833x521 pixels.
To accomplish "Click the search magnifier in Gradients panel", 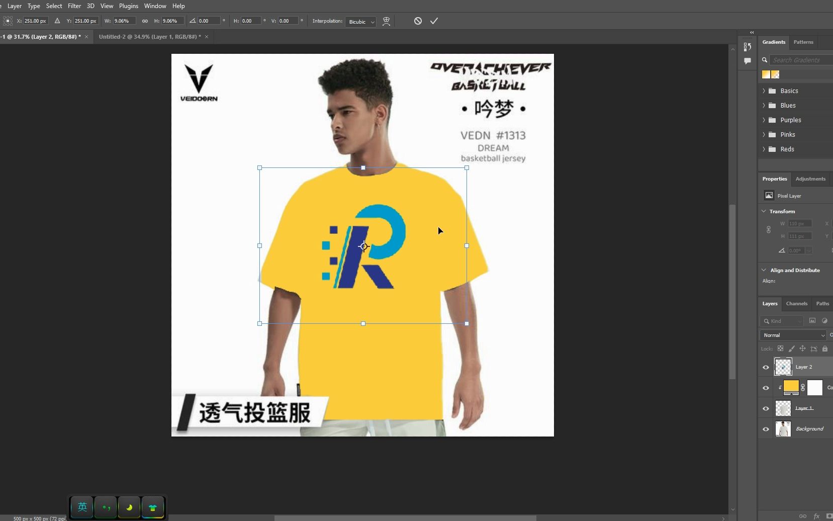I will (764, 59).
